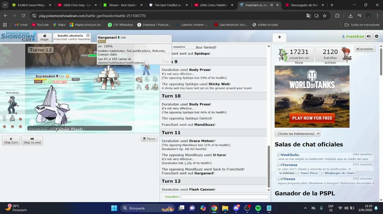Click the address bar URL
This screenshot has height=214, width=383.
pyautogui.click(x=92, y=16)
